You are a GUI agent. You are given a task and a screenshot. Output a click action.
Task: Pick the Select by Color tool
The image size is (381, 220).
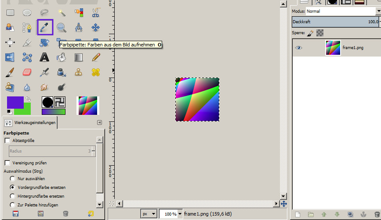(x=79, y=12)
